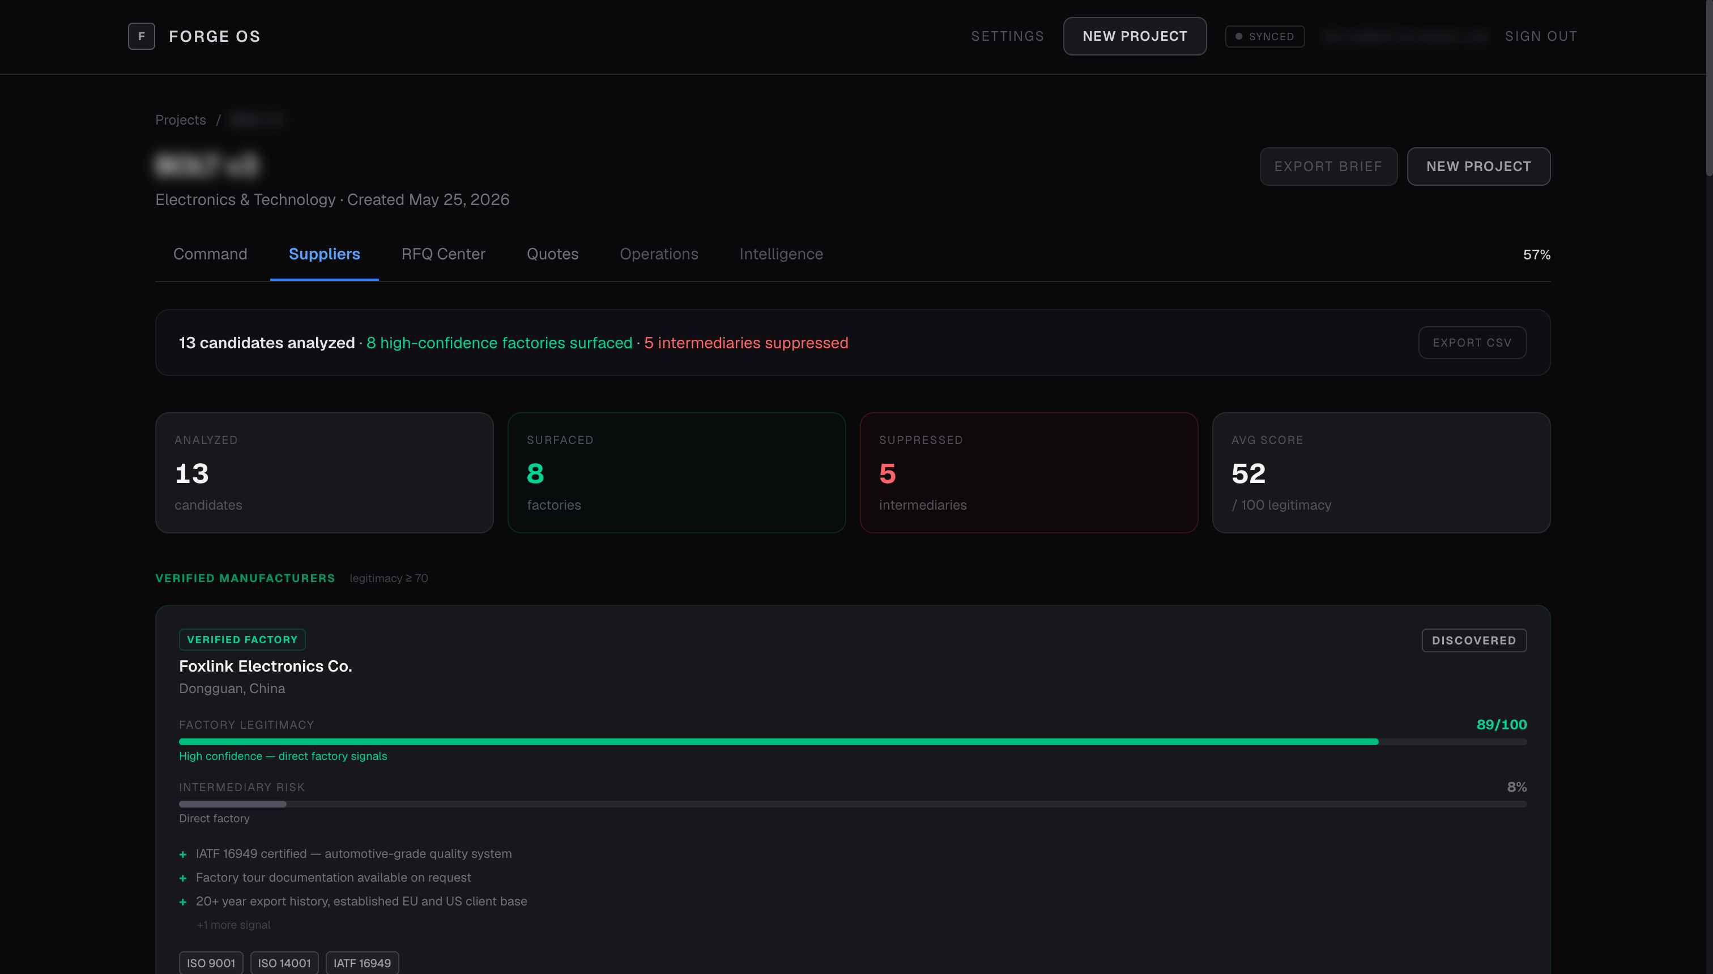Click '5 intermediaries suppressed' text

pos(746,343)
